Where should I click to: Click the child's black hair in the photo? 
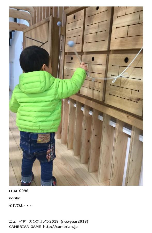pos(34,59)
